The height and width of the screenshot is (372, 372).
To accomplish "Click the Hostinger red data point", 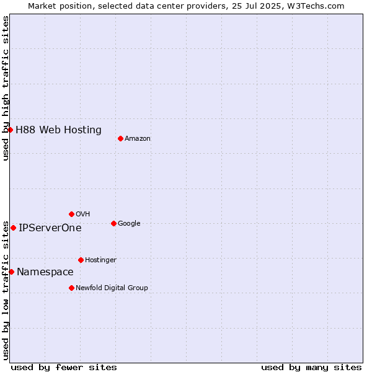I will pos(81,260).
